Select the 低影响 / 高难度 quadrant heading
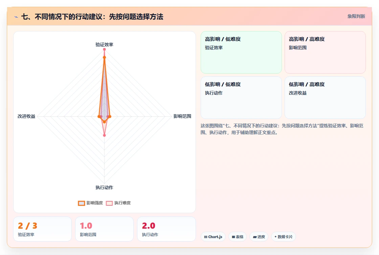 pos(307,84)
